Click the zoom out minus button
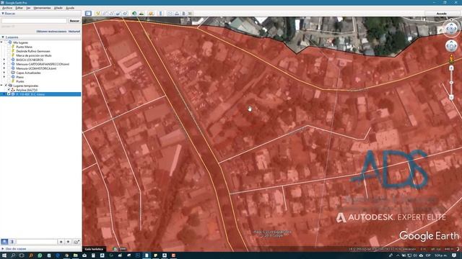The width and height of the screenshot is (462, 259). [451, 97]
